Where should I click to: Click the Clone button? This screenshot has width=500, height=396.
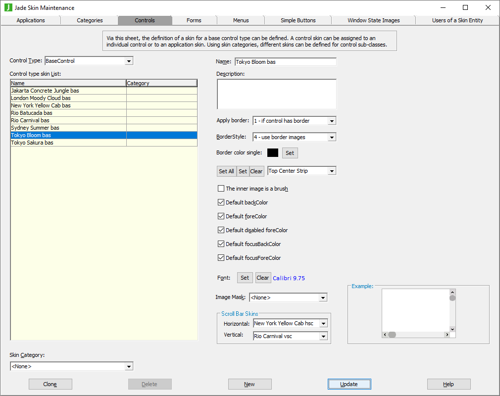pyautogui.click(x=50, y=384)
